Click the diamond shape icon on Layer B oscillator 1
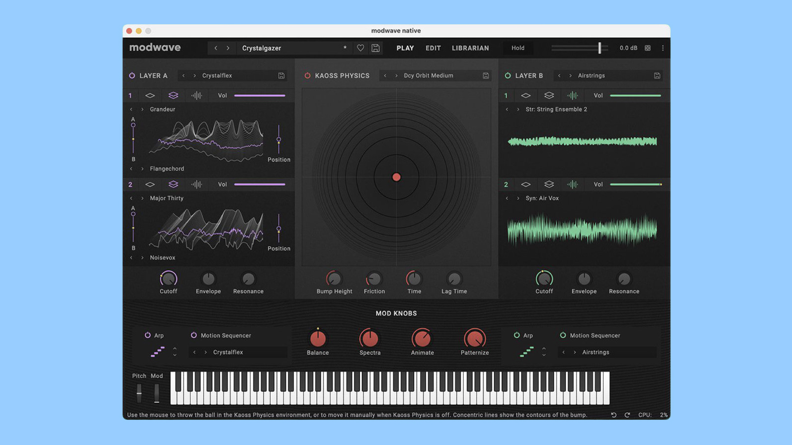The height and width of the screenshot is (445, 792). [526, 95]
